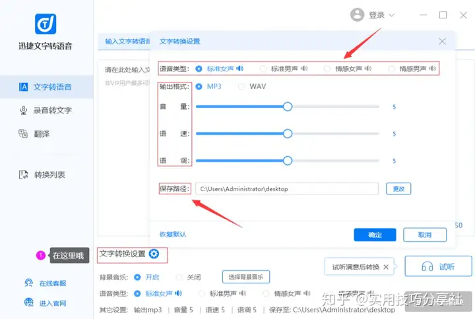Viewport: 475px width, 319px height.
Task: Preview bottom panel 标准男声 speaker icon
Action: [243, 293]
